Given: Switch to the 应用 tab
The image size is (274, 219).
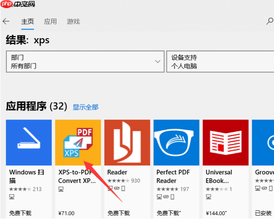Looking at the screenshot, I should [51, 22].
